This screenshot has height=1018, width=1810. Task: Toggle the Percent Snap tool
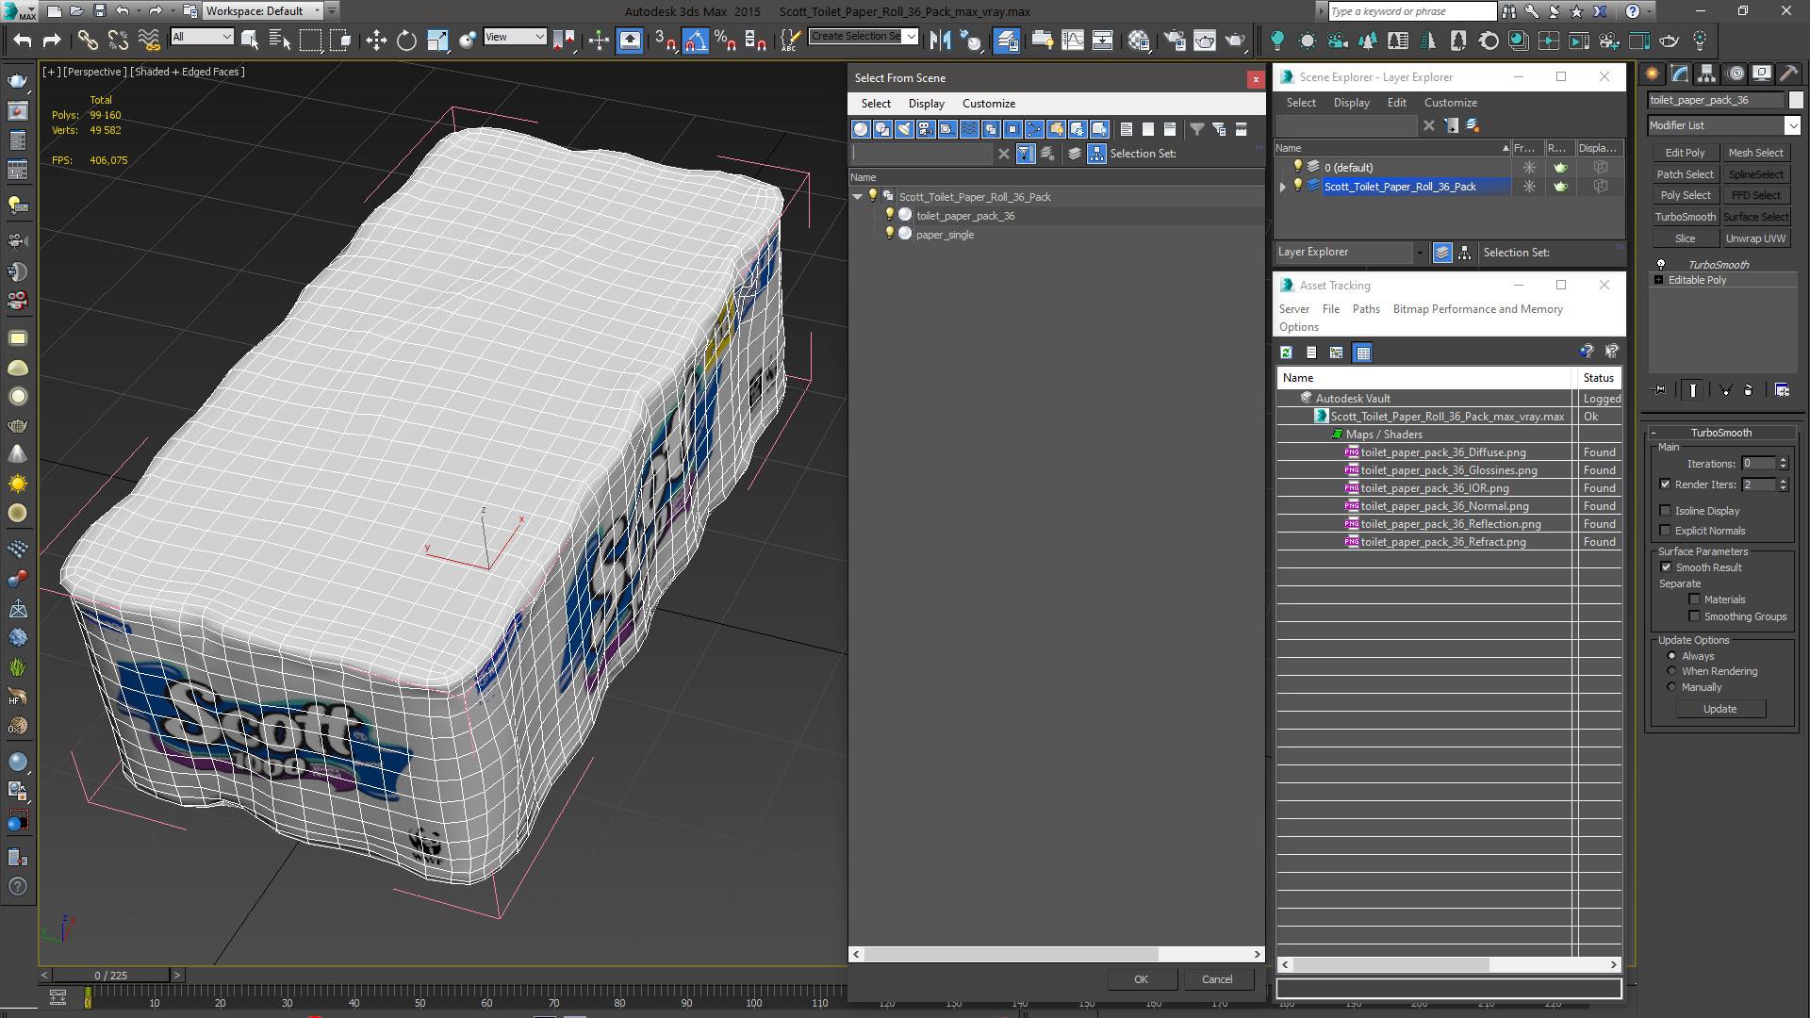tap(725, 40)
